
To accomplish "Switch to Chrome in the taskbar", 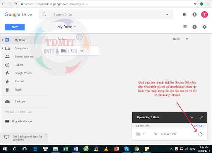I will (137, 149).
